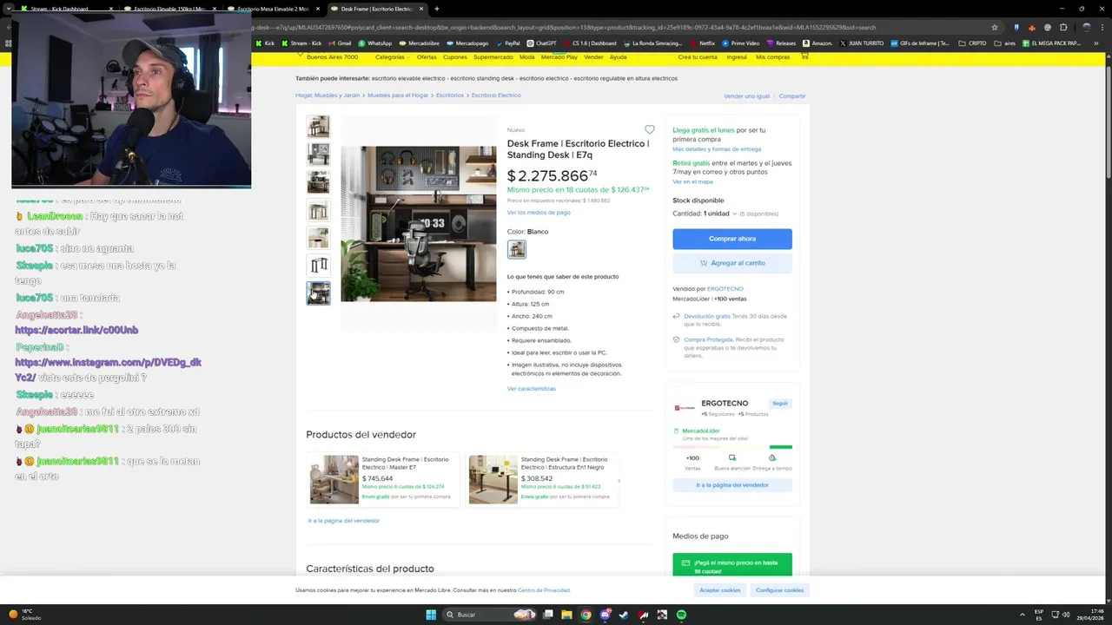Open the acortar.link URL in chat
Viewport: 1112px width, 625px height.
[76, 331]
